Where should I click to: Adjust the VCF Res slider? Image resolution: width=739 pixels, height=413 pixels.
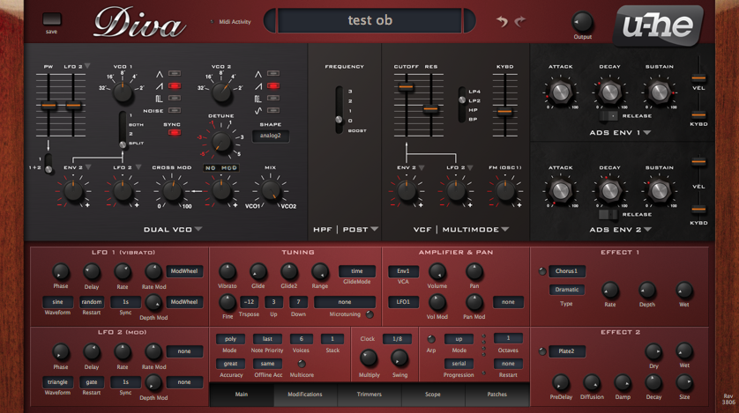(430, 109)
